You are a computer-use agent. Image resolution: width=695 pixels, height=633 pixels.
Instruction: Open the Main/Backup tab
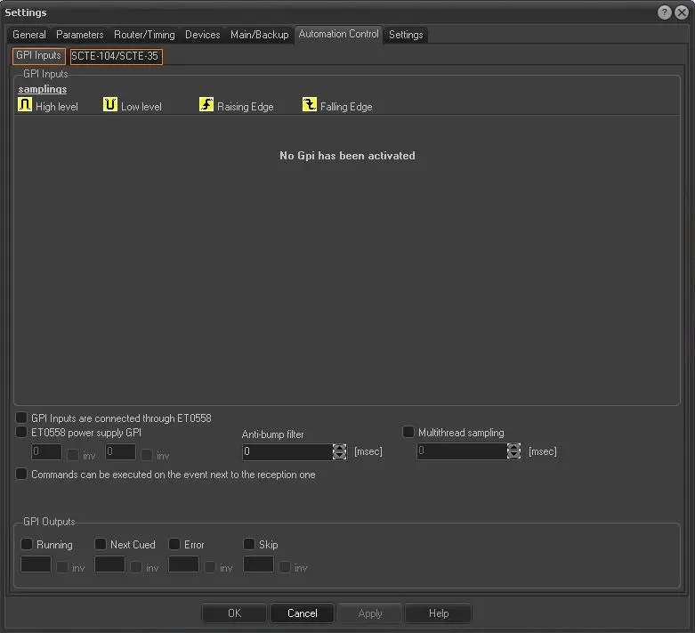[x=259, y=35]
